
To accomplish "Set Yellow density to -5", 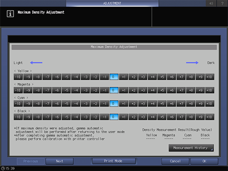I will pos(66,77).
